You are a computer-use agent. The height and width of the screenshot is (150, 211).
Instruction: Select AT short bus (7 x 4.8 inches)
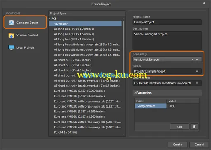pyautogui.click(x=85, y=70)
